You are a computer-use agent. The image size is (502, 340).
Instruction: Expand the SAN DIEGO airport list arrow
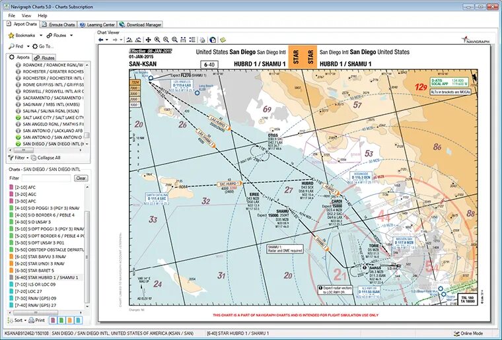[x=87, y=144]
